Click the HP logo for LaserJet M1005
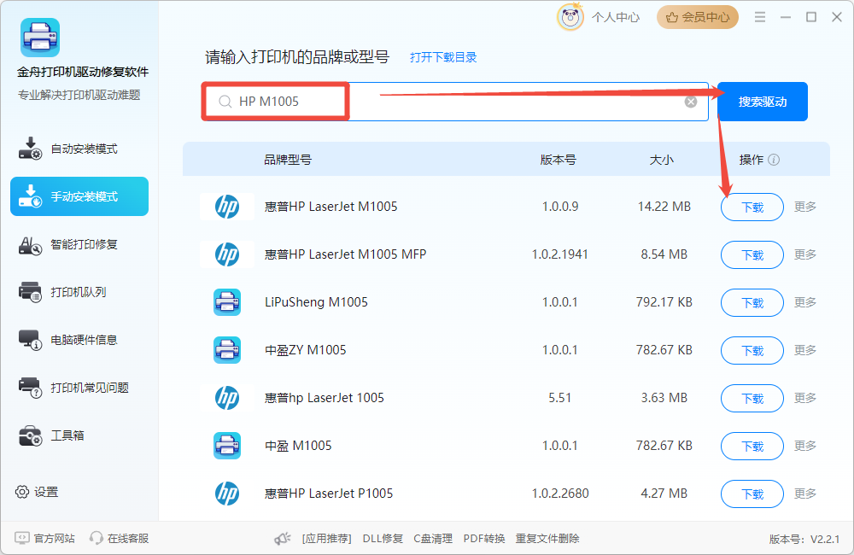The image size is (854, 555). (x=227, y=207)
